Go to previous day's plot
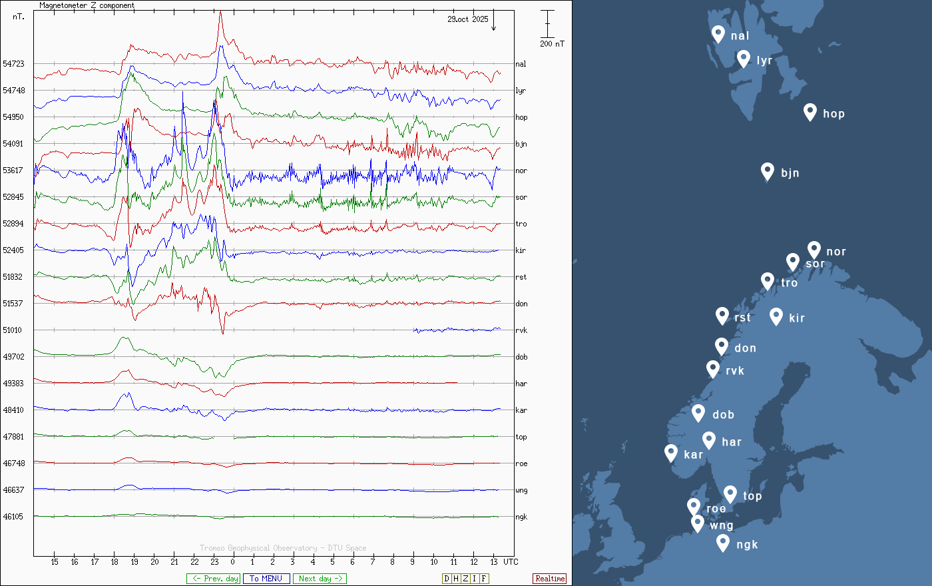 (x=212, y=579)
